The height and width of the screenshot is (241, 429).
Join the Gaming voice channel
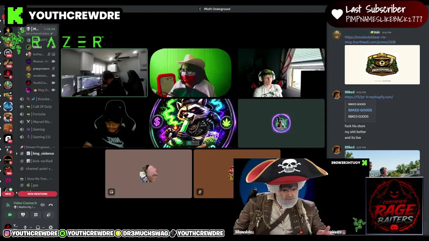tap(38, 129)
